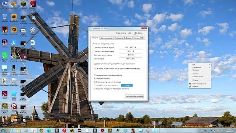Open Microsoft Edge from the taskbar

click(x=49, y=130)
